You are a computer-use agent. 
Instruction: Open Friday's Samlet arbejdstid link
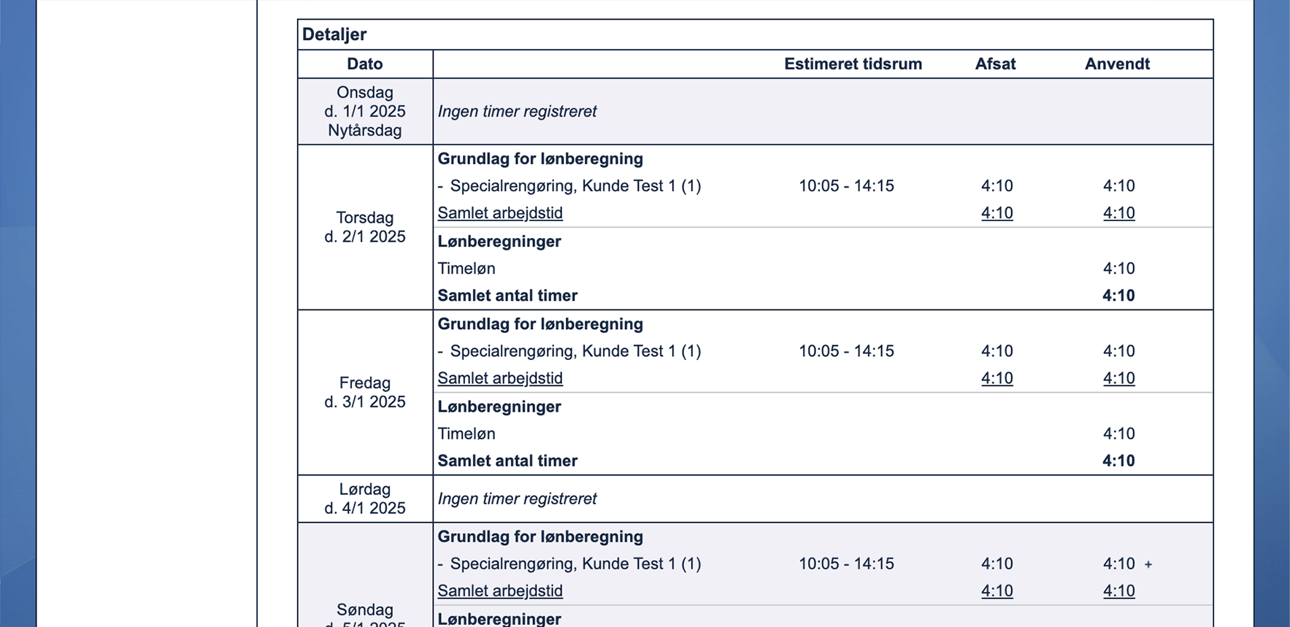pyautogui.click(x=500, y=378)
